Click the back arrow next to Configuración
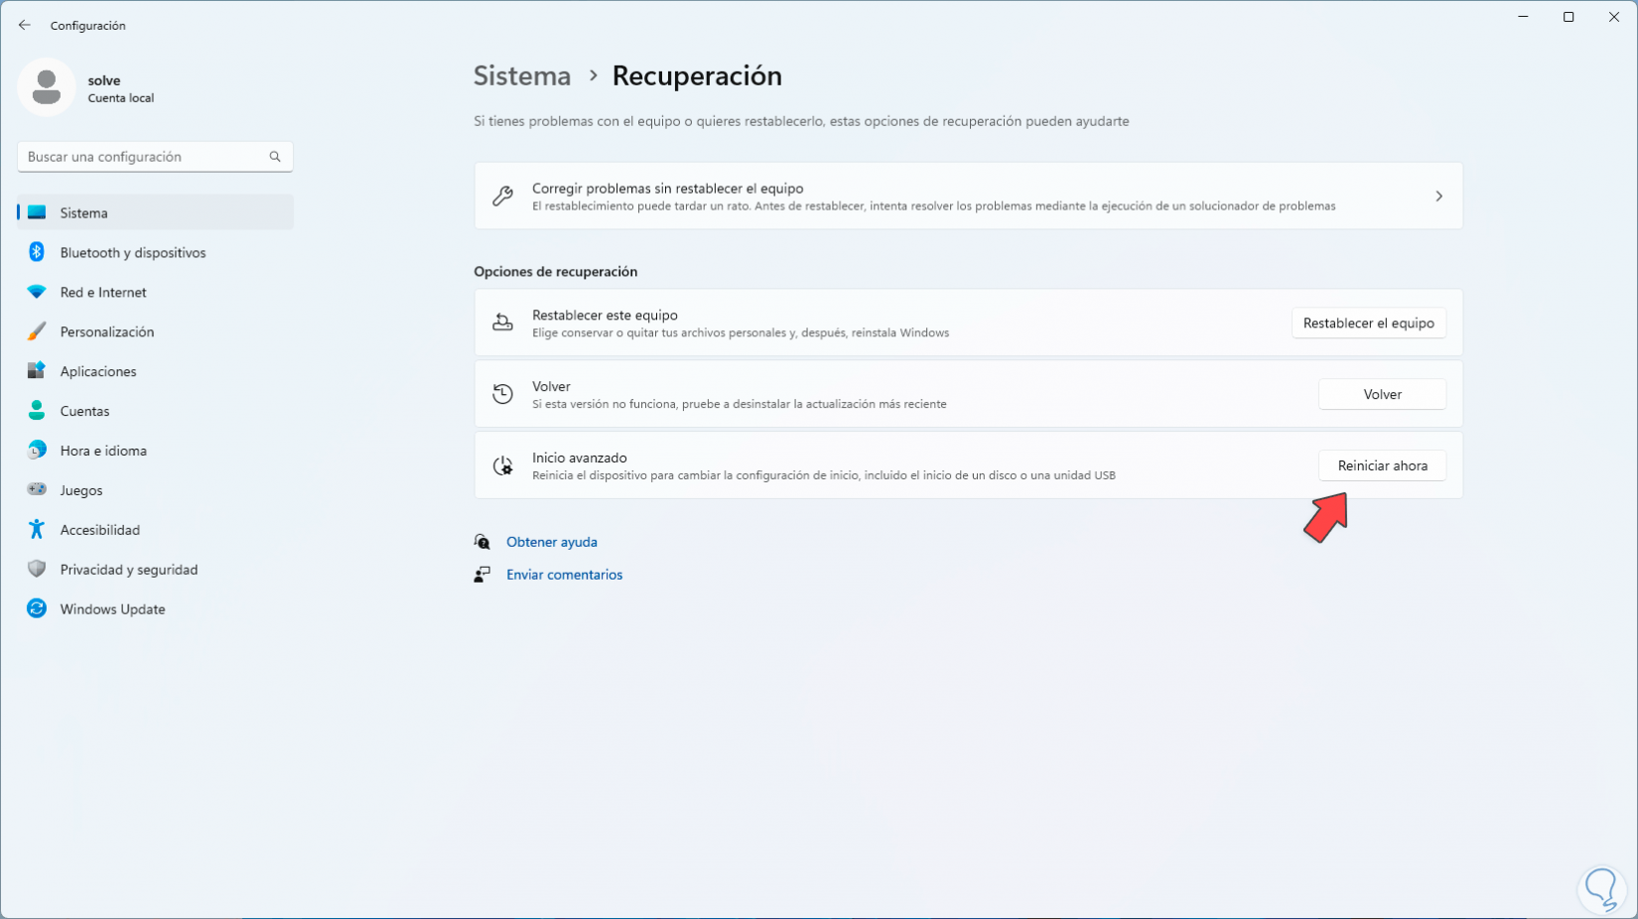Screen dimensions: 1638x919 (25, 25)
